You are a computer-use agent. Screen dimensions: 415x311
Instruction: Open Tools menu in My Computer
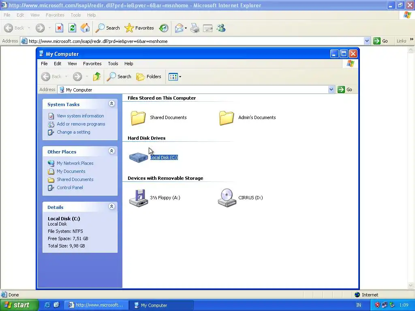pos(113,64)
